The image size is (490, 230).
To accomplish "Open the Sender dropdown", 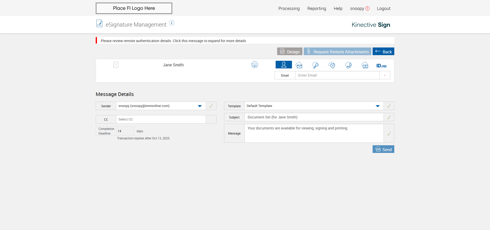I will tap(200, 106).
